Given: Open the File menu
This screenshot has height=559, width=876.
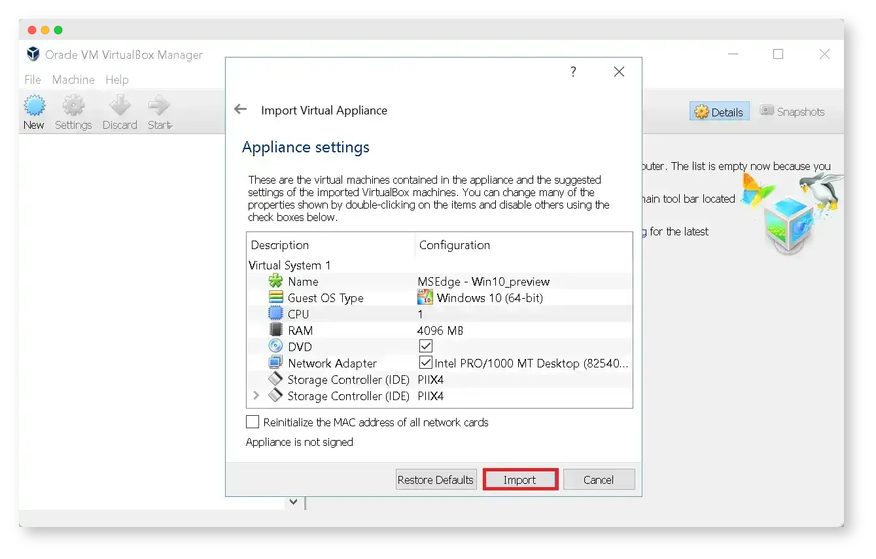Looking at the screenshot, I should [x=33, y=80].
